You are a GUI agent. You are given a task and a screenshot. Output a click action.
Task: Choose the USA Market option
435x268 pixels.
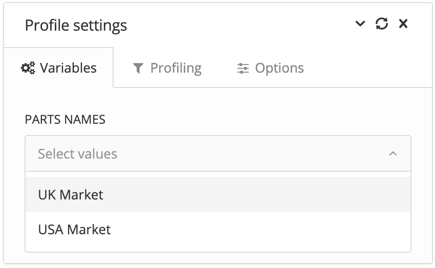click(74, 229)
